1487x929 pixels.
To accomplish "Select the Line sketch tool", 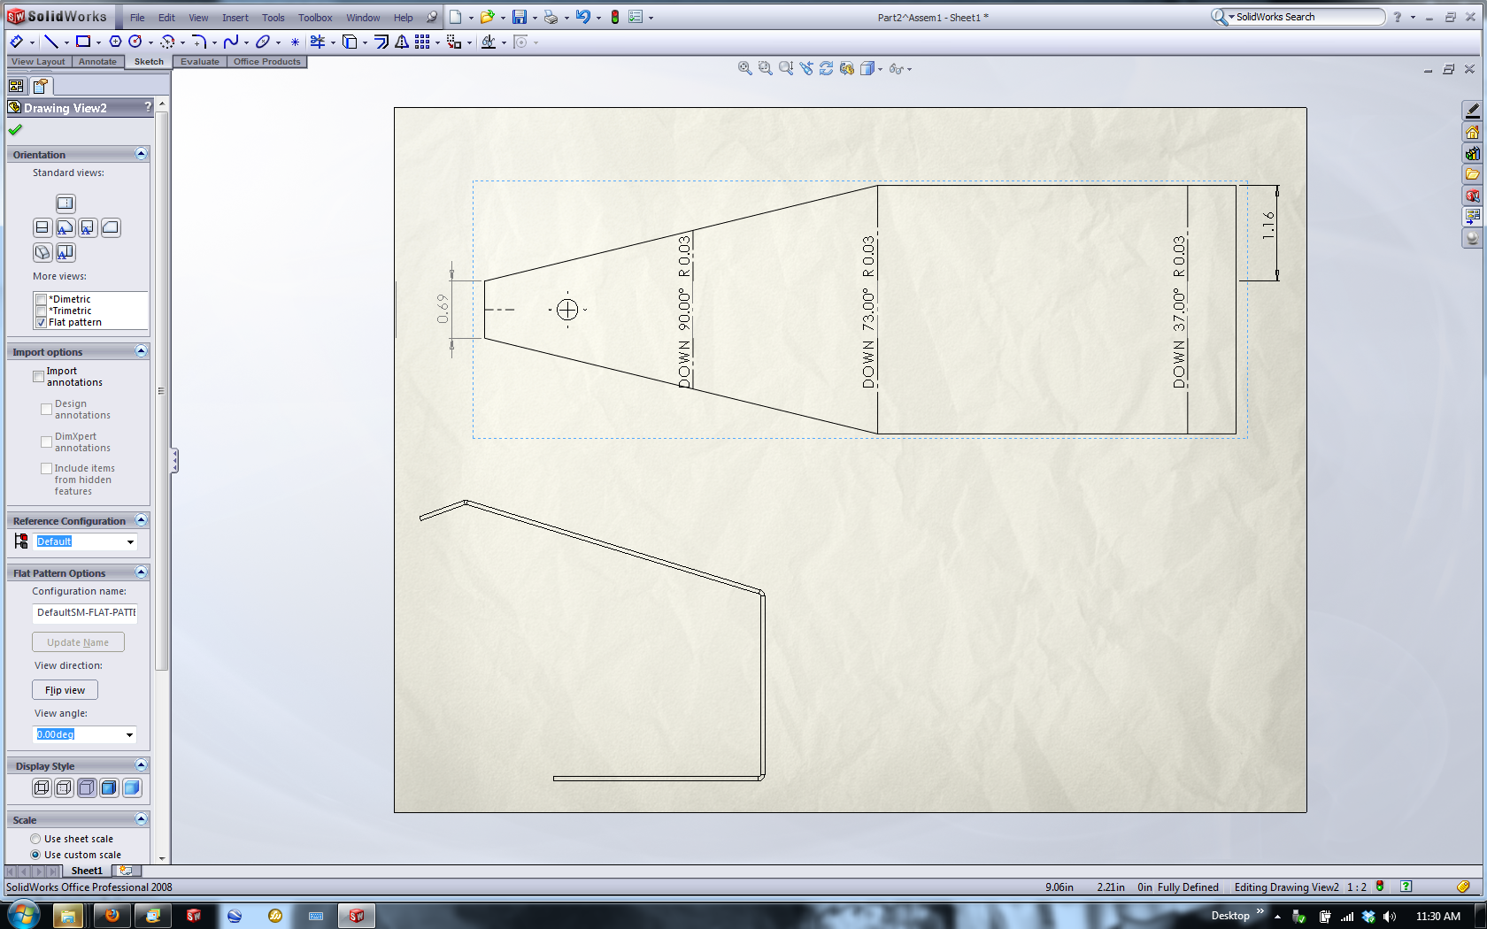I will (x=51, y=42).
